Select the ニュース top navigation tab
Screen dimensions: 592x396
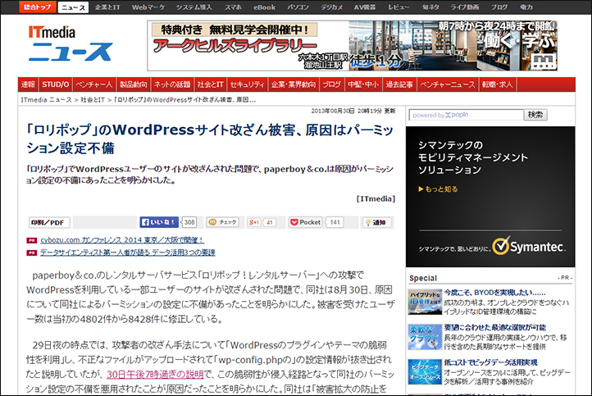(x=73, y=7)
